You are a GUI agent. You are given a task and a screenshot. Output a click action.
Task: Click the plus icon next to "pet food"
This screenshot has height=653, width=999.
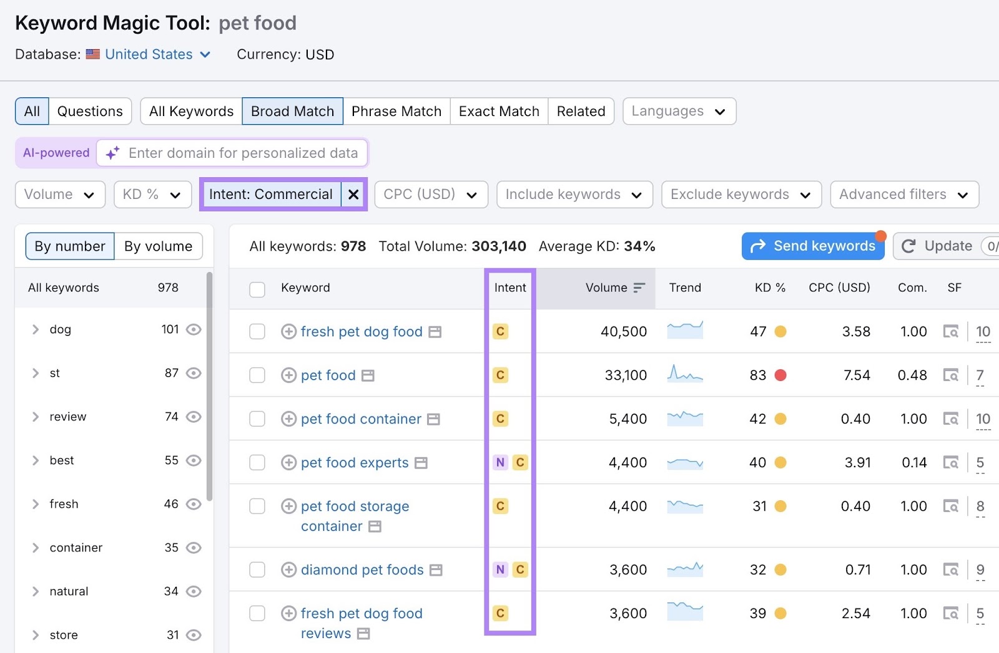[288, 375]
